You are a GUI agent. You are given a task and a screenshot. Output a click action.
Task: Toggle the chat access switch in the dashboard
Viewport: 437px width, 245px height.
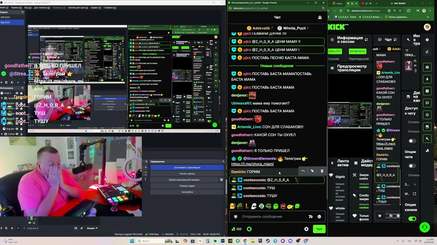click(x=412, y=141)
